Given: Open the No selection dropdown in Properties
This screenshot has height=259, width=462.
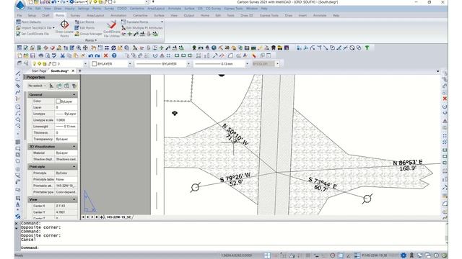Looking at the screenshot, I should pos(37,86).
